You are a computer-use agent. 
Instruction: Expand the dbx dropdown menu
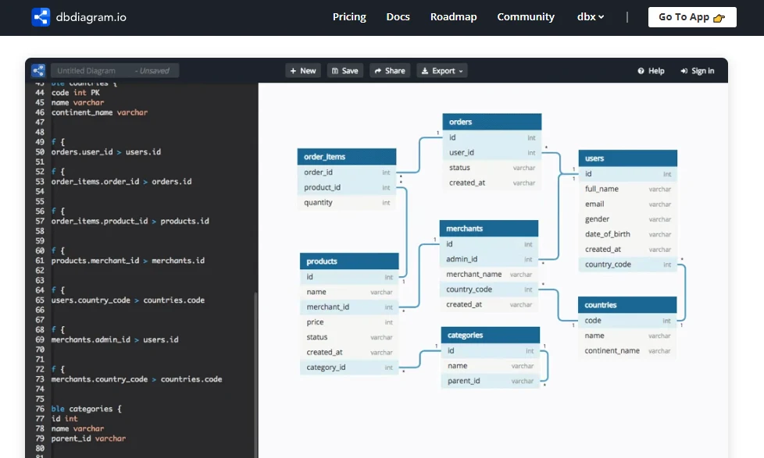(x=591, y=17)
